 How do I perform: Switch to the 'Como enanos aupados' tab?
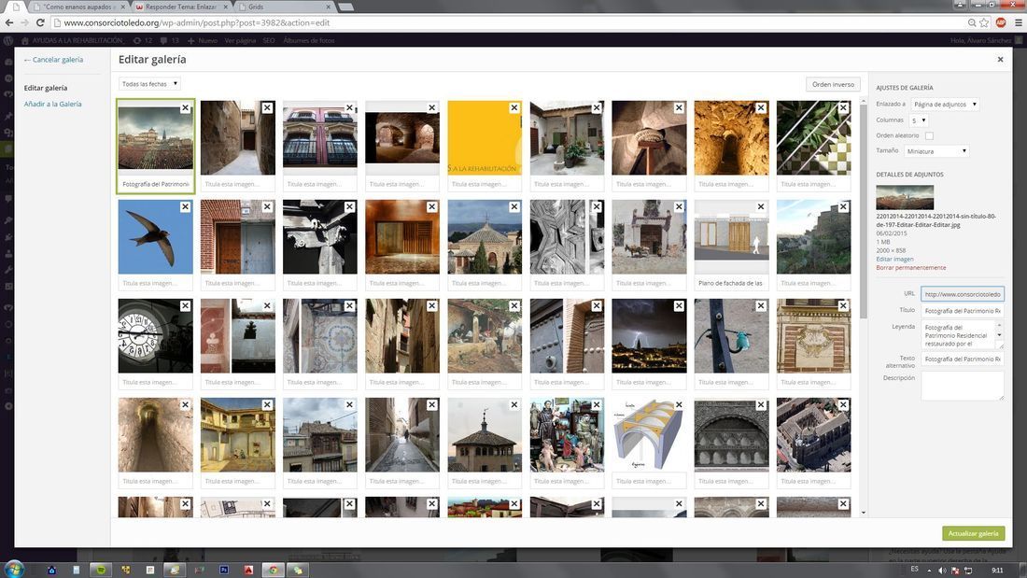[77, 7]
